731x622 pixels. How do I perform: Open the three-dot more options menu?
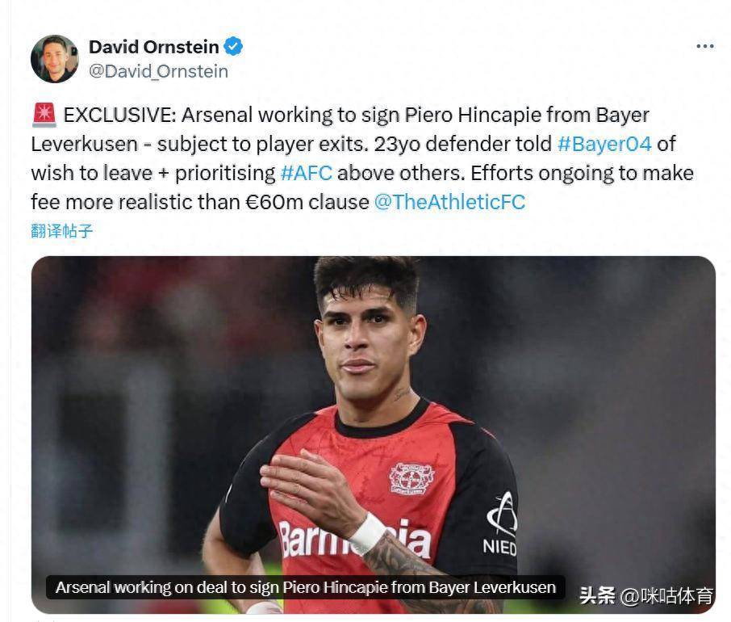705,46
